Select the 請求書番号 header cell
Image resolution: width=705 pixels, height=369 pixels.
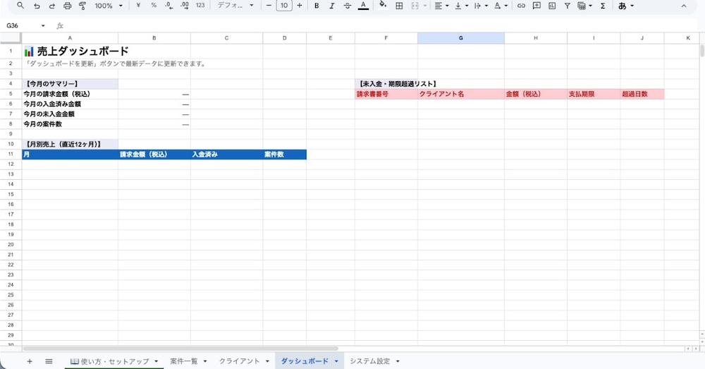[386, 94]
